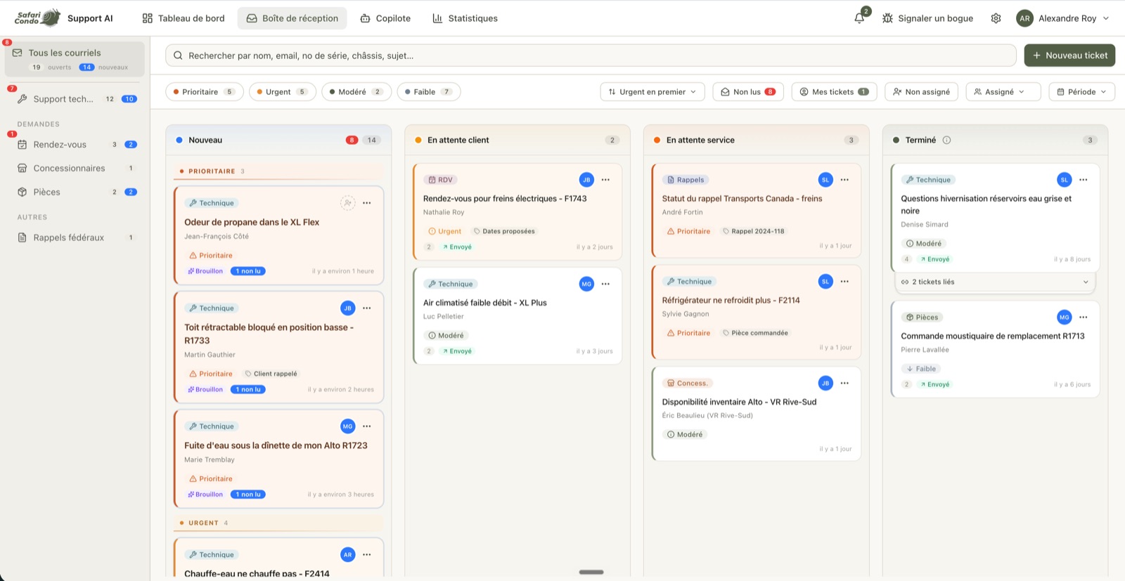Open more options for Disponibilité inventaire Alto card

844,383
